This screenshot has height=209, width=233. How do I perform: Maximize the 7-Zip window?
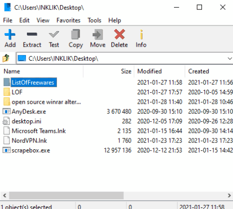click(x=199, y=7)
